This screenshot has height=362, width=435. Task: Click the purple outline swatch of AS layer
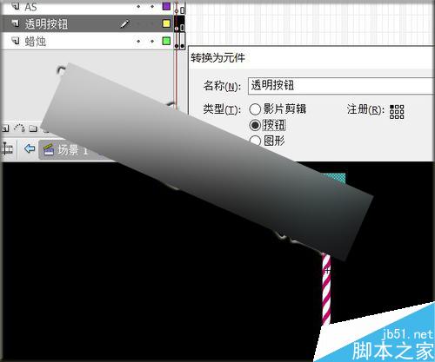pos(166,6)
